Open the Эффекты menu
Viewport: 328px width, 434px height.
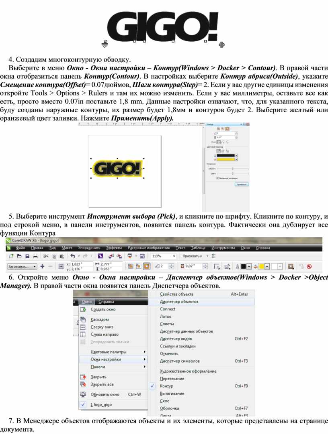tap(114, 248)
